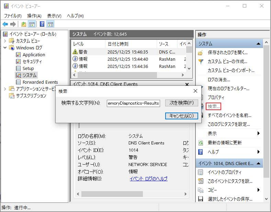Click the 次を検索(F) button
The height and width of the screenshot is (212, 271).
[181, 103]
